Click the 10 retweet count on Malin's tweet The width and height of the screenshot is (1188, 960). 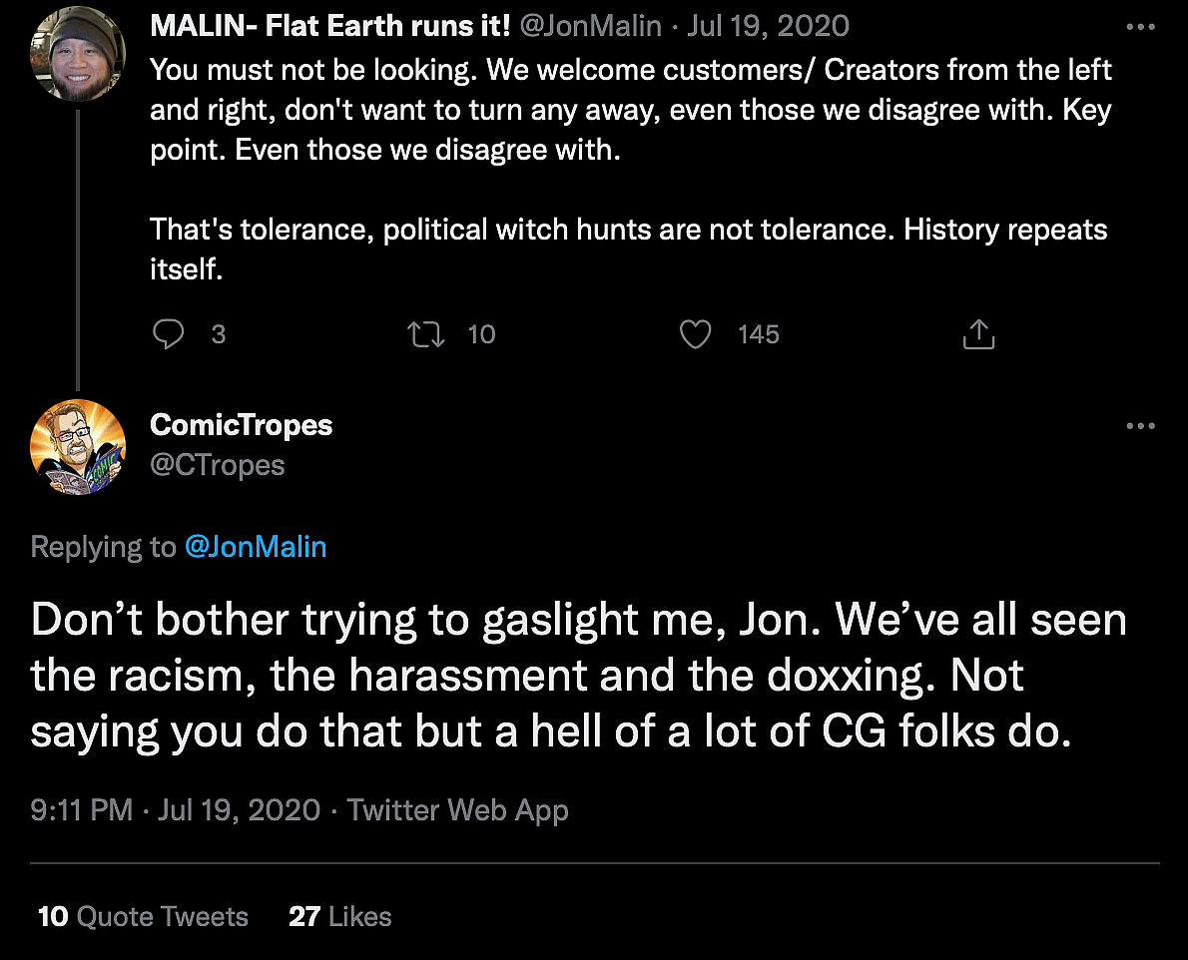pyautogui.click(x=481, y=334)
